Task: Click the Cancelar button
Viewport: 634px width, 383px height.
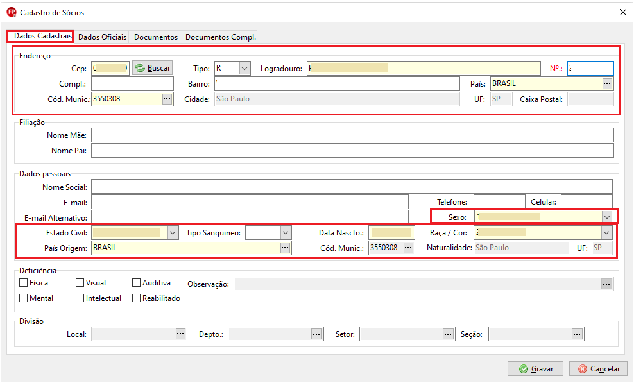Action: tap(598, 368)
